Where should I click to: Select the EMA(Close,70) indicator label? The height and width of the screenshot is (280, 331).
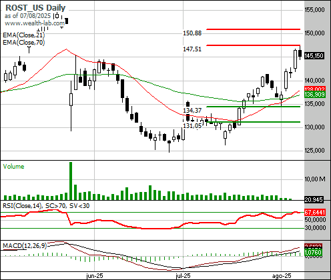[24, 43]
